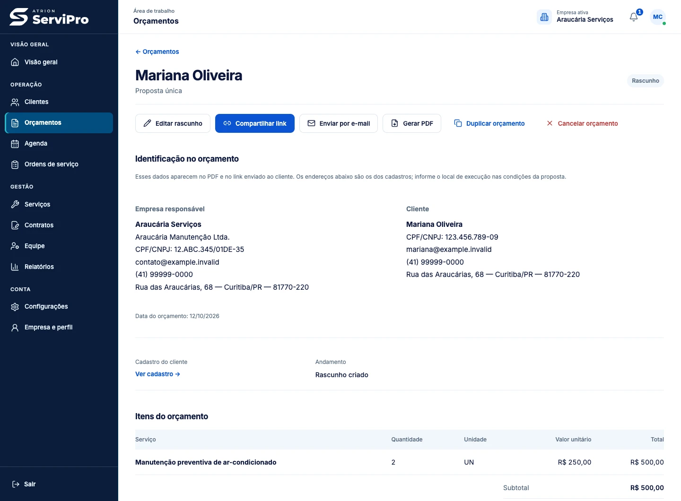Open the notifications bell icon
681x501 pixels.
click(634, 17)
